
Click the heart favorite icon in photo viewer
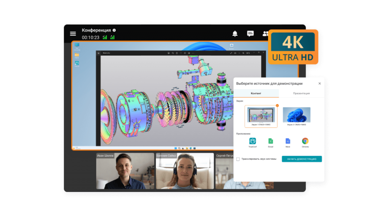tap(181, 53)
